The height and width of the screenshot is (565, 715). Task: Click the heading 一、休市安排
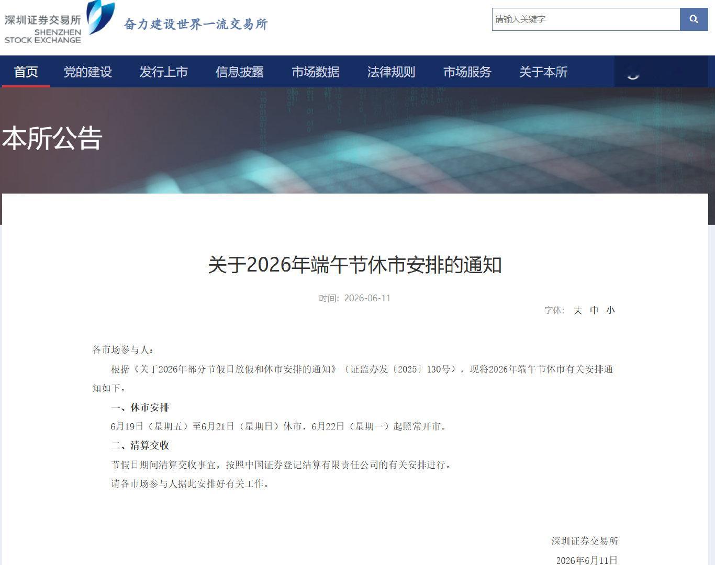click(140, 408)
